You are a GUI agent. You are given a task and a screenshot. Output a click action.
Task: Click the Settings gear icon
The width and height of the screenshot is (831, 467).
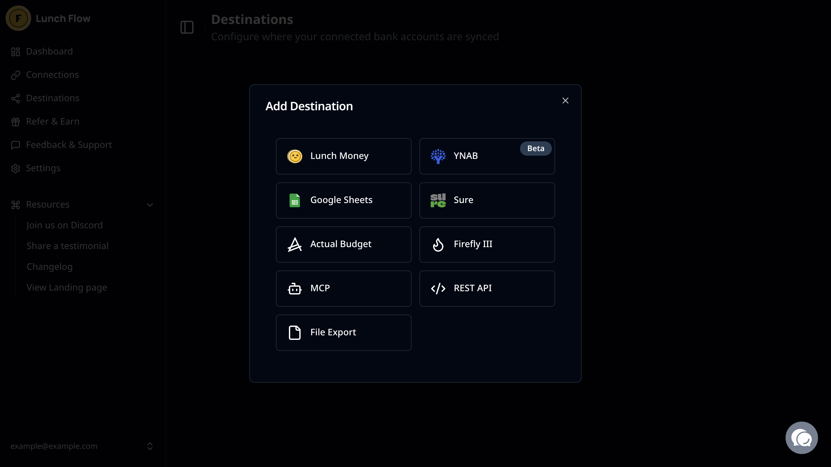pyautogui.click(x=16, y=168)
